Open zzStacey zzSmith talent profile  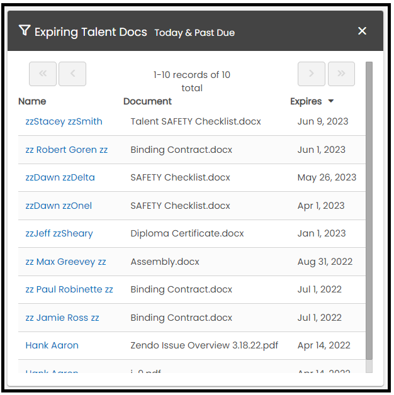64,121
